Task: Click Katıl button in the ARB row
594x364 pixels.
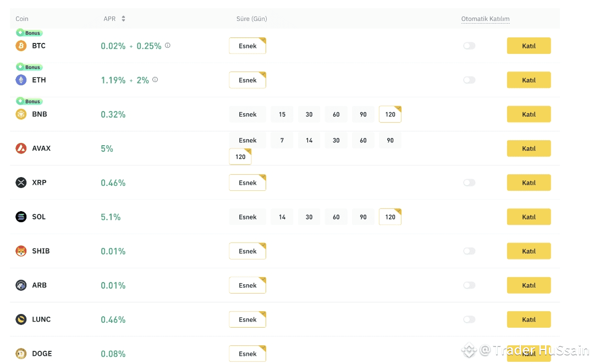Action: tap(529, 285)
